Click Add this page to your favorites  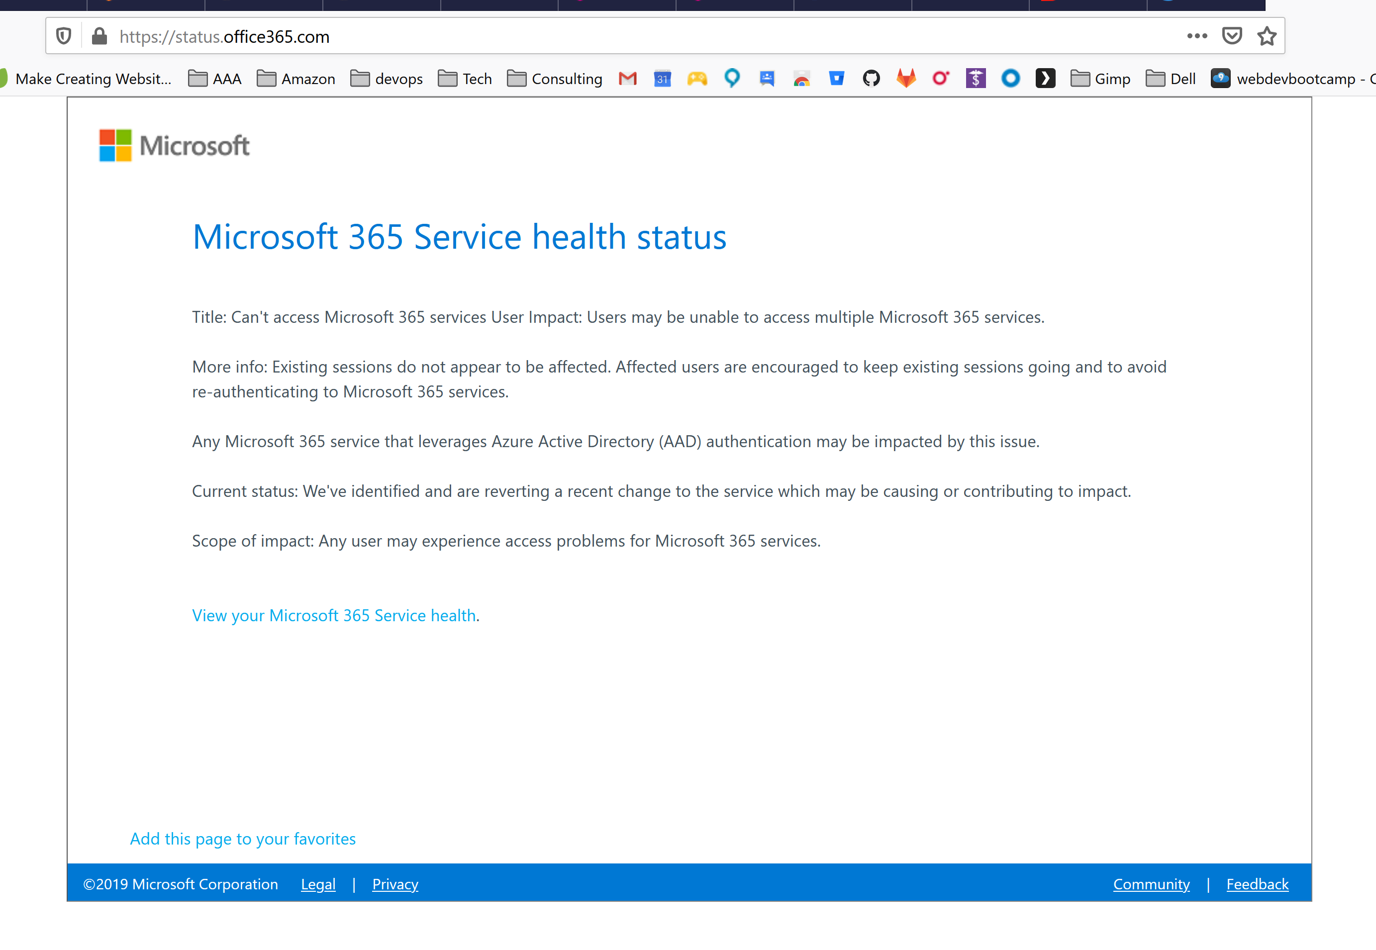click(243, 838)
